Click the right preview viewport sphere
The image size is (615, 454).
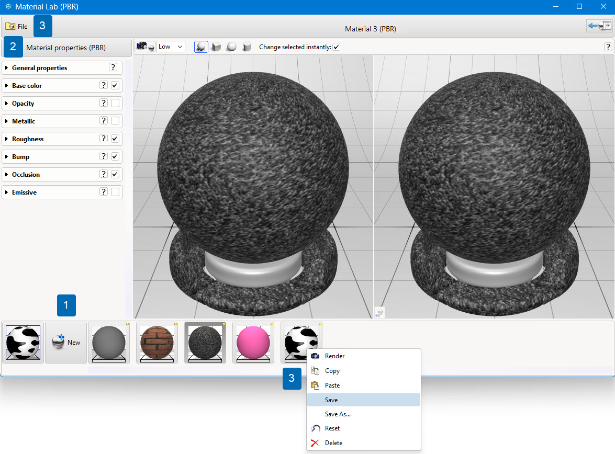click(494, 167)
